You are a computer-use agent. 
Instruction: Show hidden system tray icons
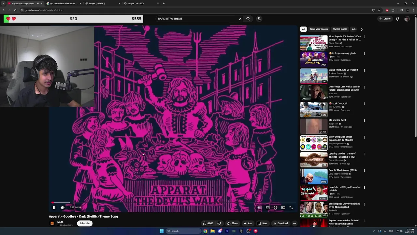[374, 231]
